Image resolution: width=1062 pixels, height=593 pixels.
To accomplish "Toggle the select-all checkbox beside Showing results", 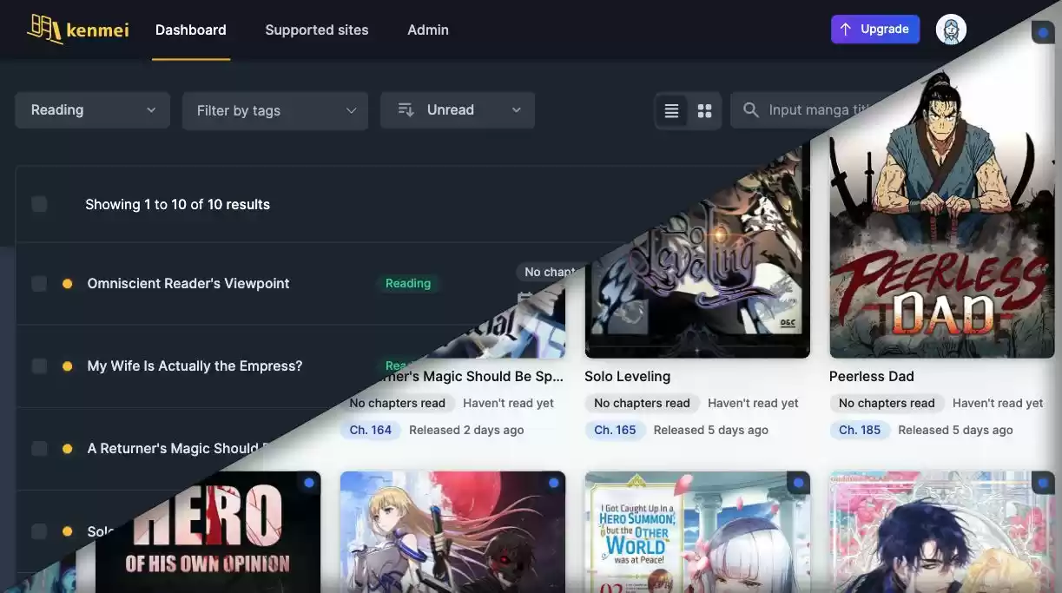I will [x=39, y=204].
